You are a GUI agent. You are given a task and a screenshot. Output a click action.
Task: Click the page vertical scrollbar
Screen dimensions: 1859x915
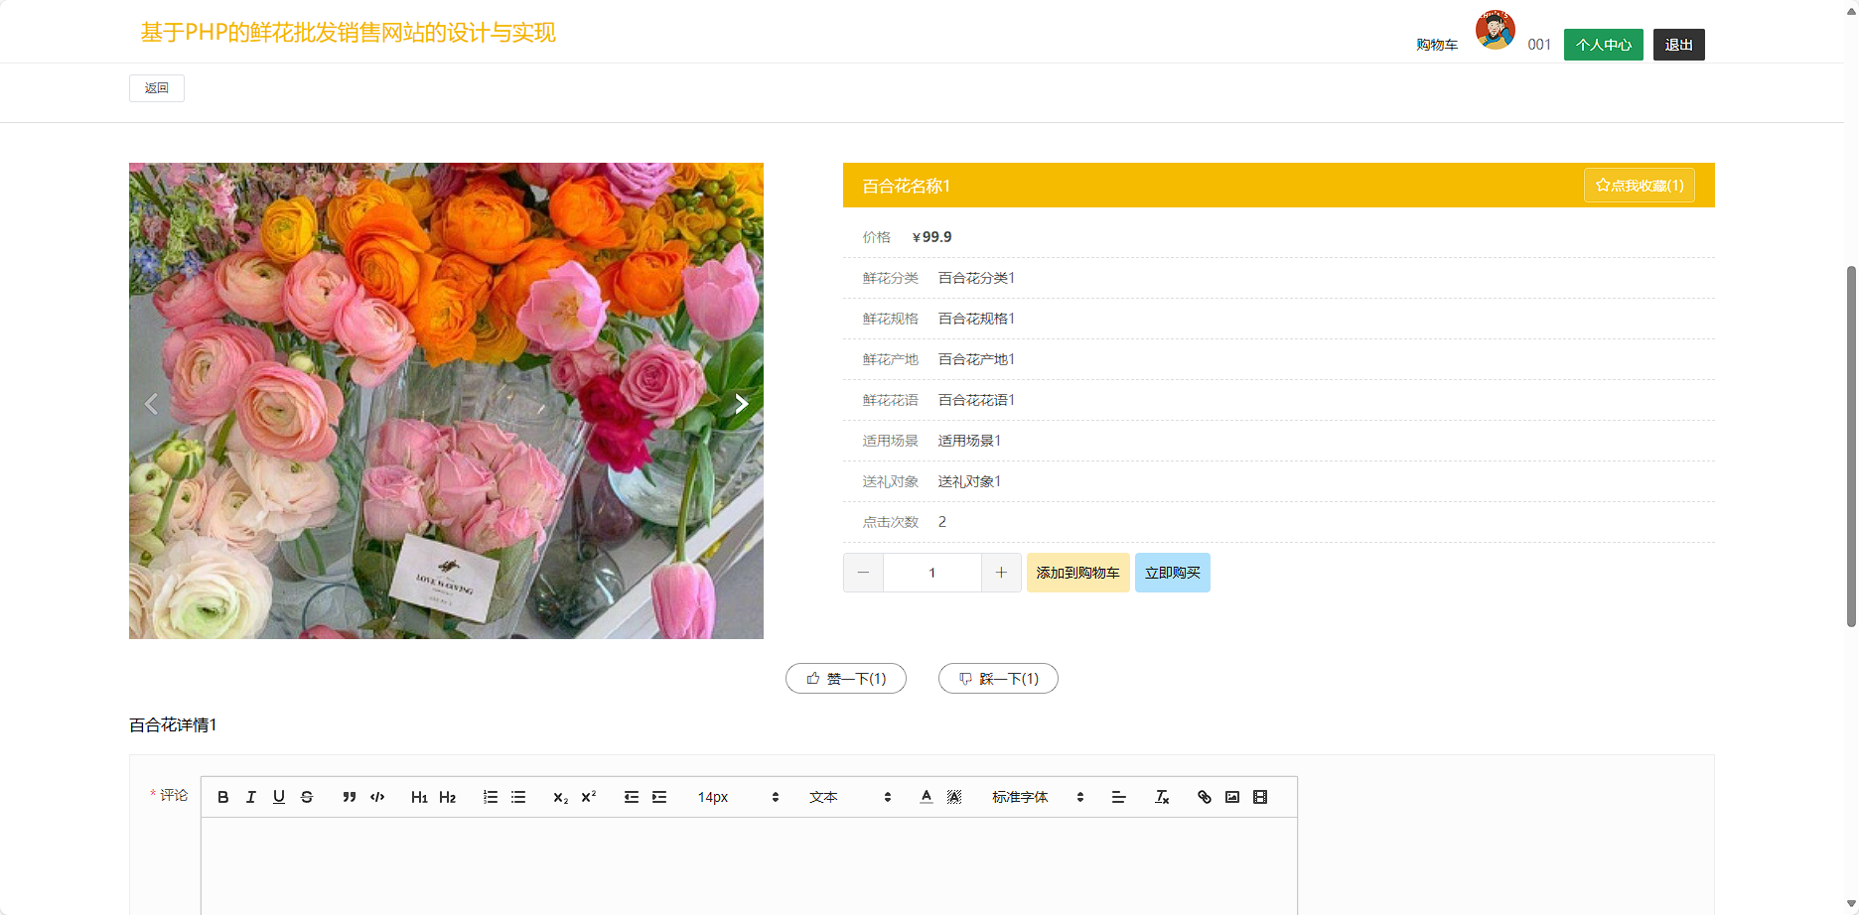click(1851, 447)
